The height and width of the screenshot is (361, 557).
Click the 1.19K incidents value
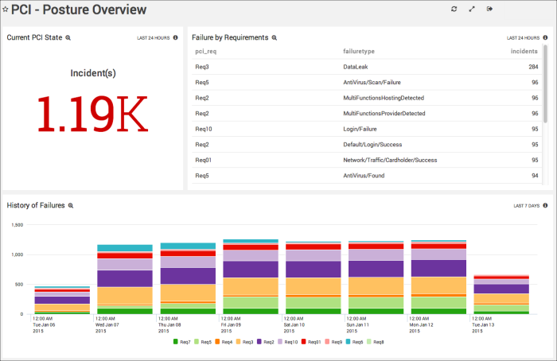(x=92, y=114)
